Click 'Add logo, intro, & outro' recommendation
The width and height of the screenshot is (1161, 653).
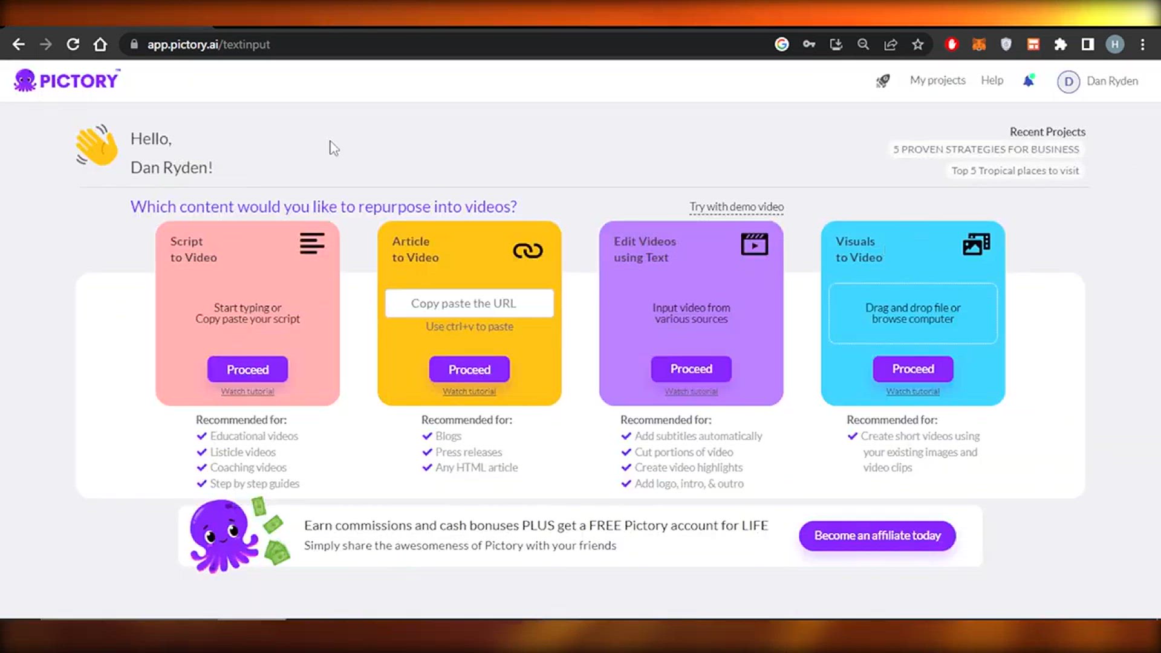[x=689, y=484]
